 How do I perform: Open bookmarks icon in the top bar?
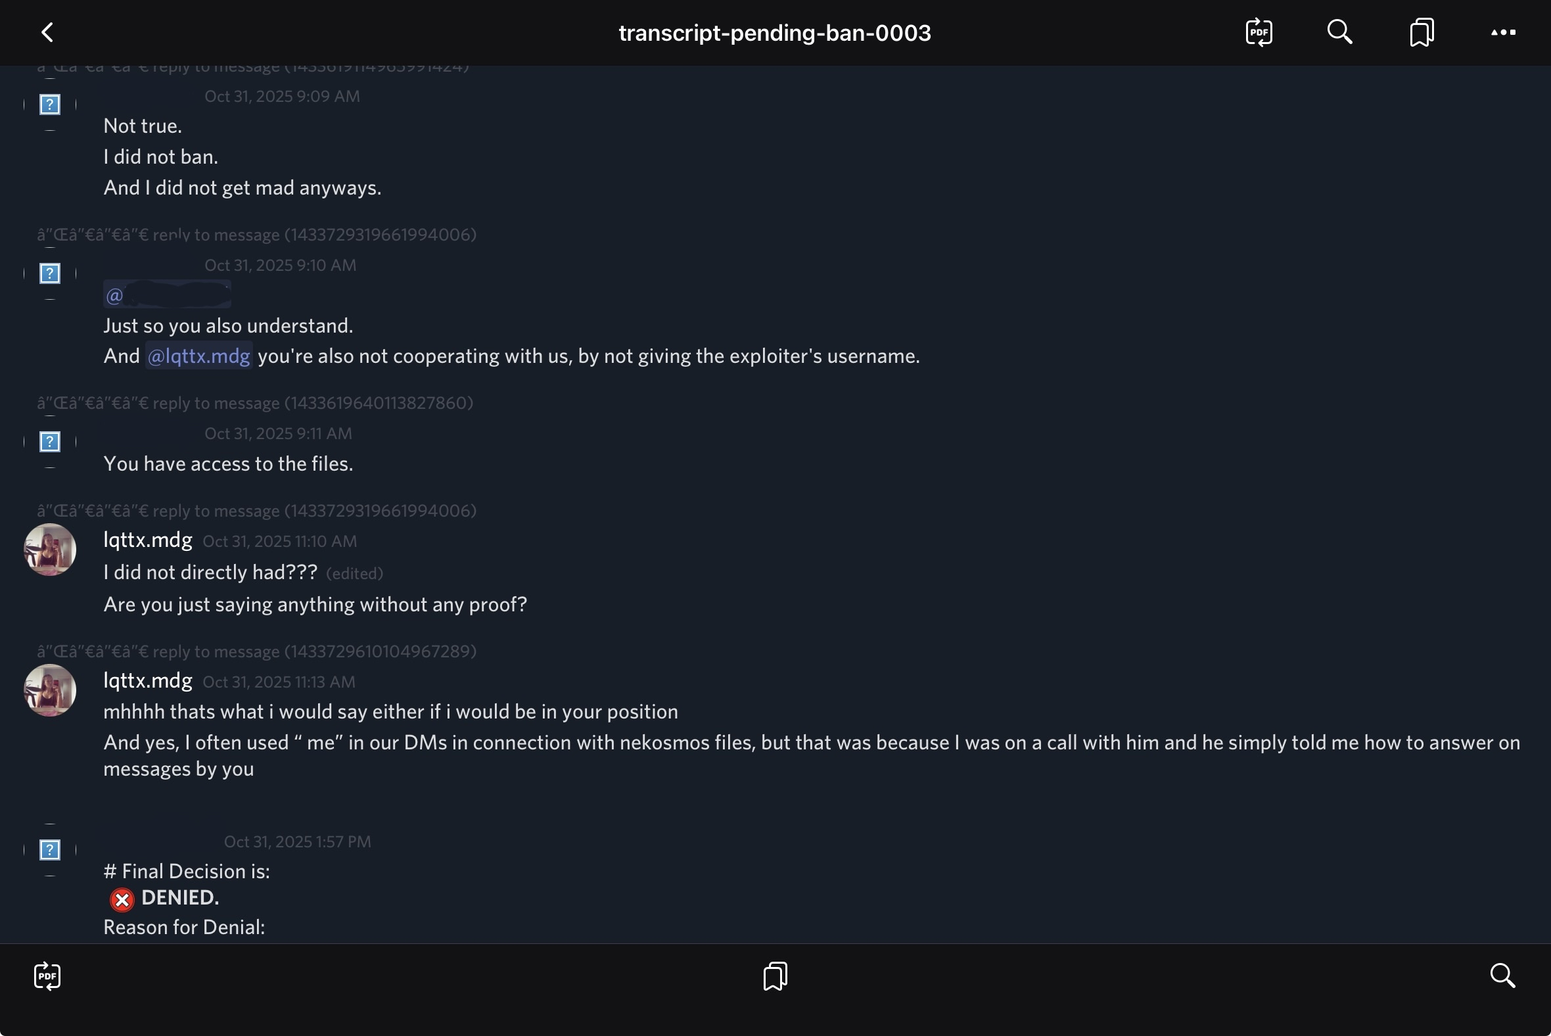(1422, 32)
